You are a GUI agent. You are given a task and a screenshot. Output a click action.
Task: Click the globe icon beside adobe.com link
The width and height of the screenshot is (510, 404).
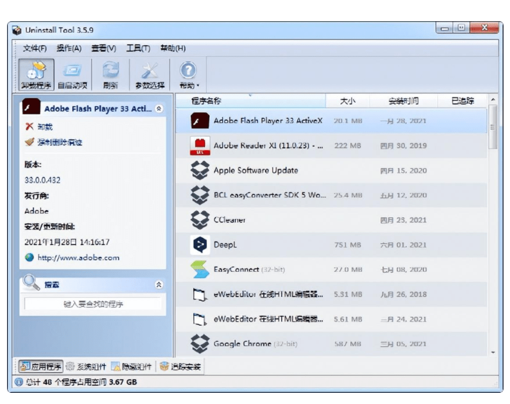tap(29, 257)
